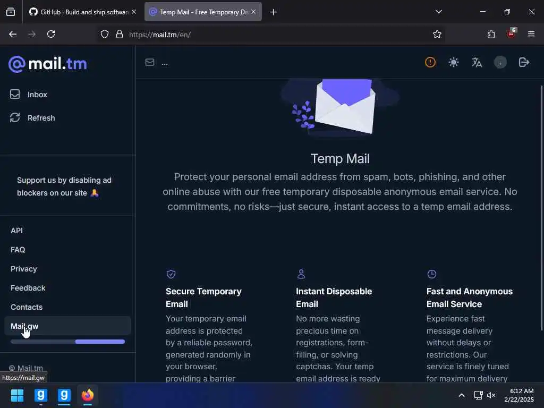Open Firefox View icon
544x408 pixels.
pos(11,12)
